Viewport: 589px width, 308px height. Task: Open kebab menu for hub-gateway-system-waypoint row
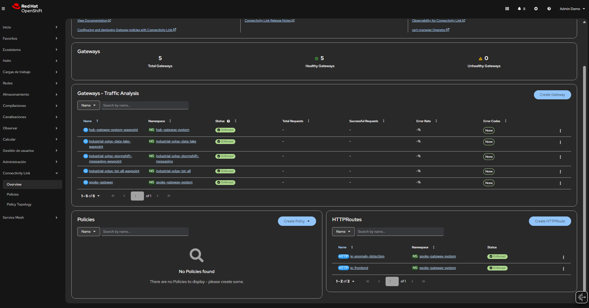[x=560, y=131]
